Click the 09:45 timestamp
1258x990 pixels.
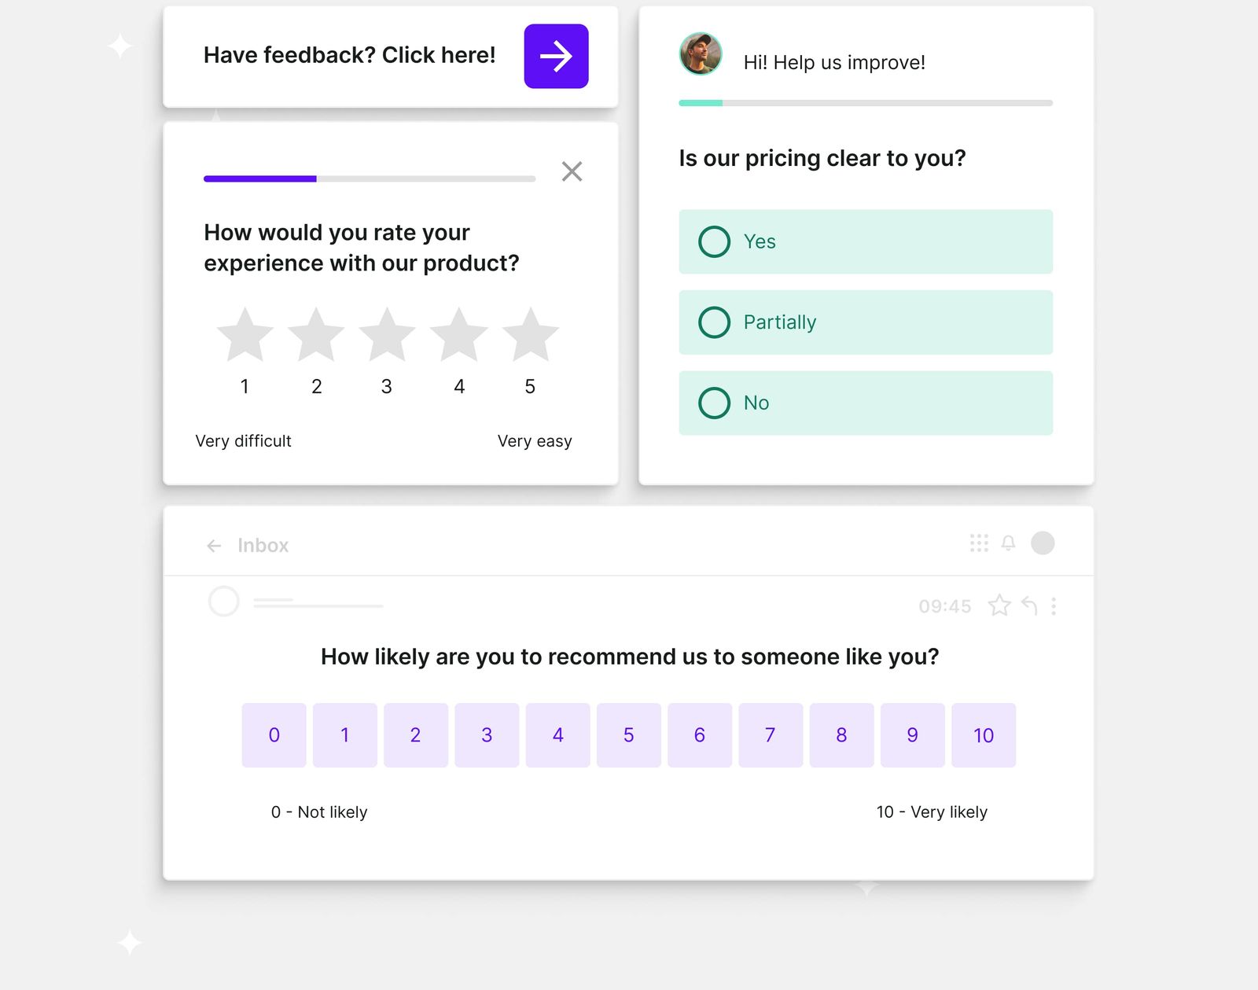coord(945,605)
